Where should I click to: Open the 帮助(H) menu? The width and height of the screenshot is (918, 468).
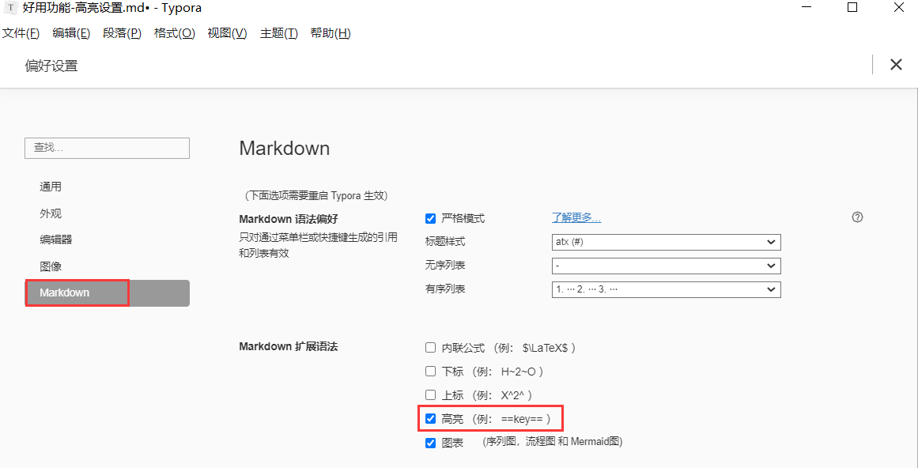(x=331, y=33)
